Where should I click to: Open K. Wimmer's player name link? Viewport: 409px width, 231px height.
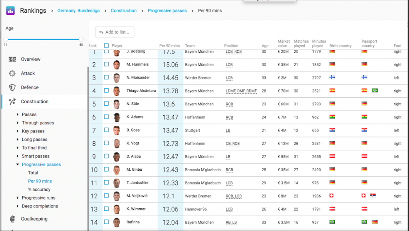136,209
